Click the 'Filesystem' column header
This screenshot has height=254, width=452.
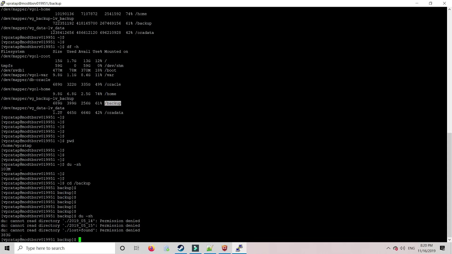coord(13,52)
